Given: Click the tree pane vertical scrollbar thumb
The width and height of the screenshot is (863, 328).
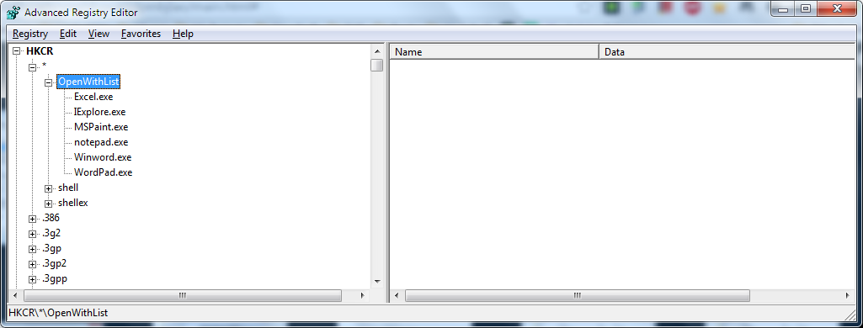Looking at the screenshot, I should tap(377, 66).
